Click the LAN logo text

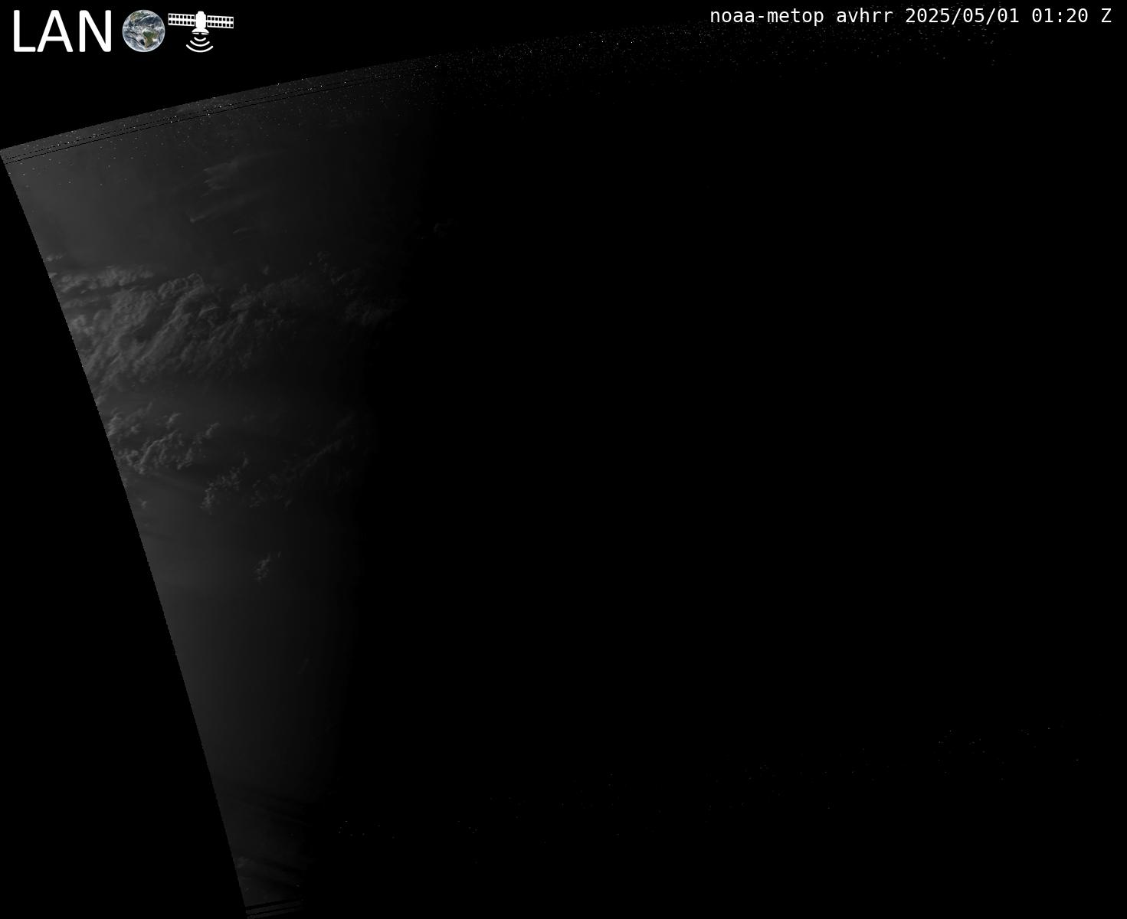click(x=63, y=33)
